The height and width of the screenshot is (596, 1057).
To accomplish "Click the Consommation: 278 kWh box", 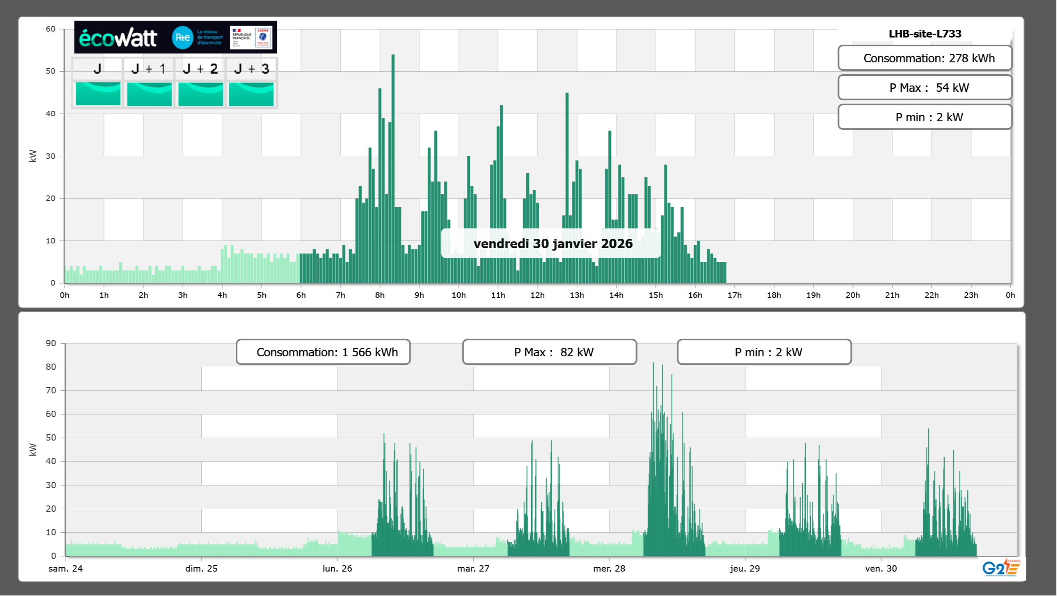I will (x=925, y=58).
